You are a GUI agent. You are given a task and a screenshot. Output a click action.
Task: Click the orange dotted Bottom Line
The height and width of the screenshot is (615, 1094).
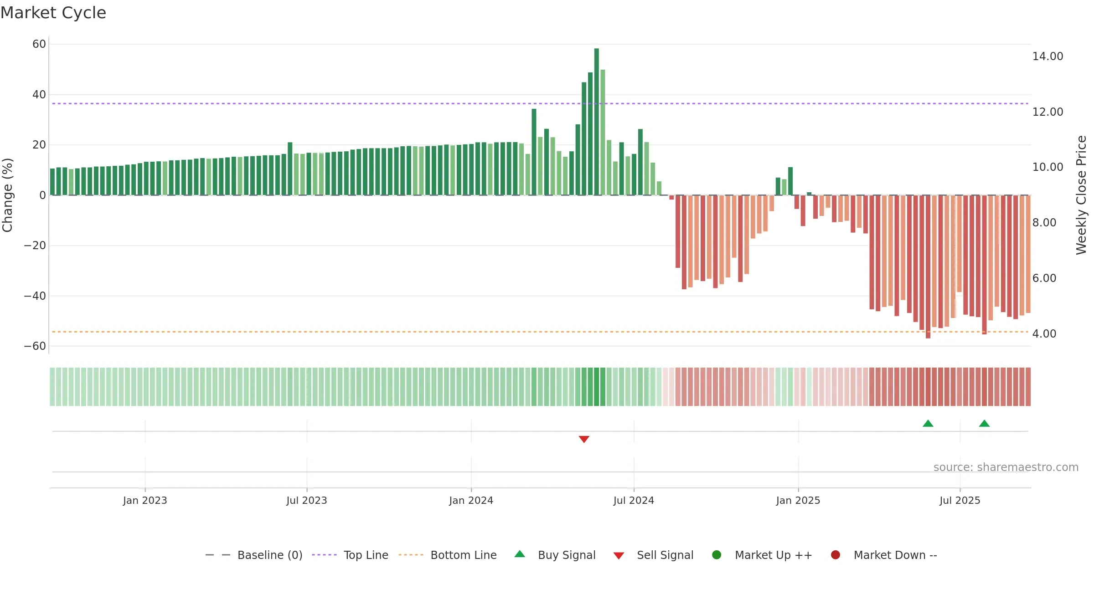tap(540, 332)
